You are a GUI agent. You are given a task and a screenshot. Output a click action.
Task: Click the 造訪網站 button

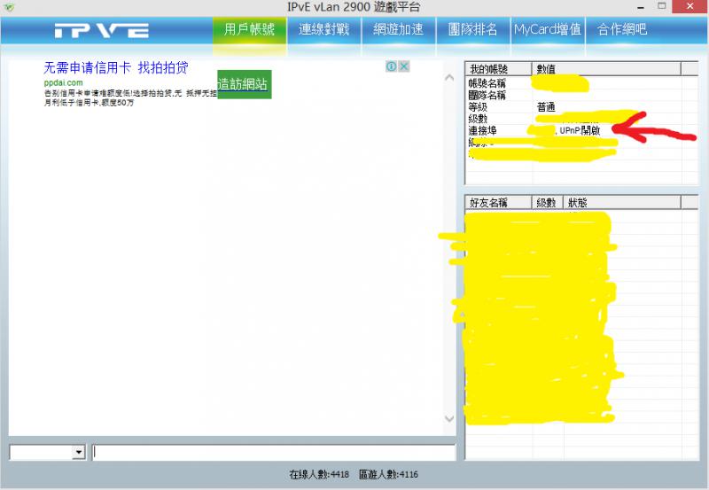click(245, 84)
